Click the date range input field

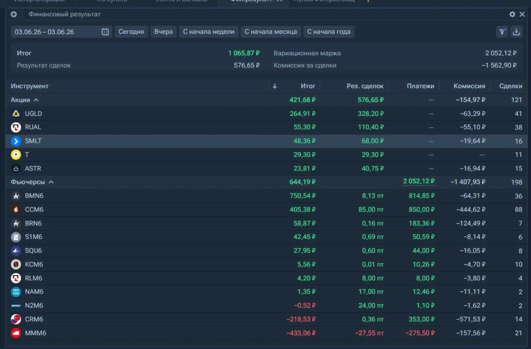[62, 32]
